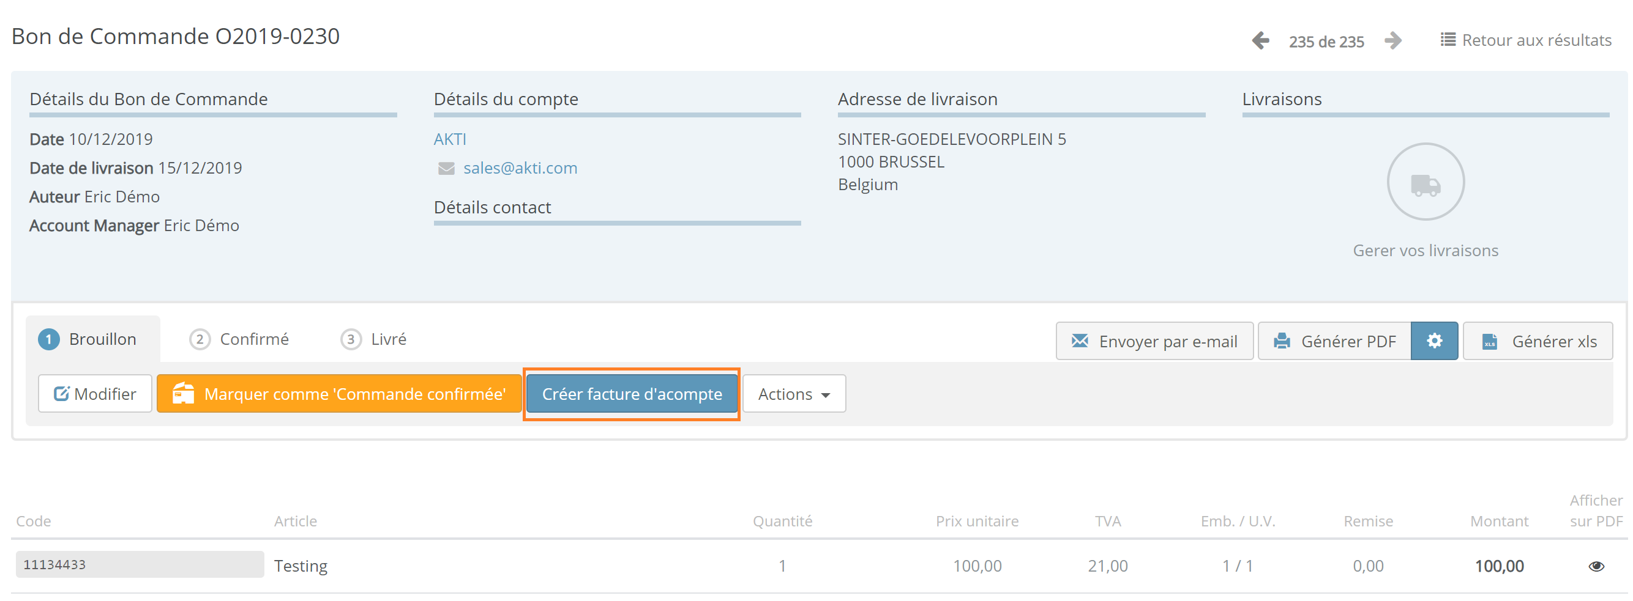This screenshot has width=1633, height=601.
Task: Toggle PDF visibility eye for Testing row
Action: tap(1596, 566)
